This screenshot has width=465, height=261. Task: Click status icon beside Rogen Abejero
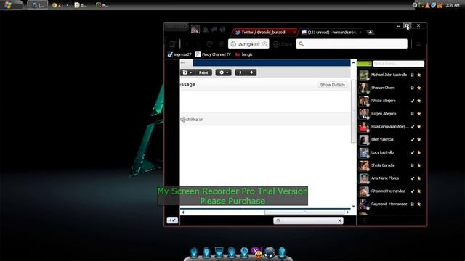[412, 114]
